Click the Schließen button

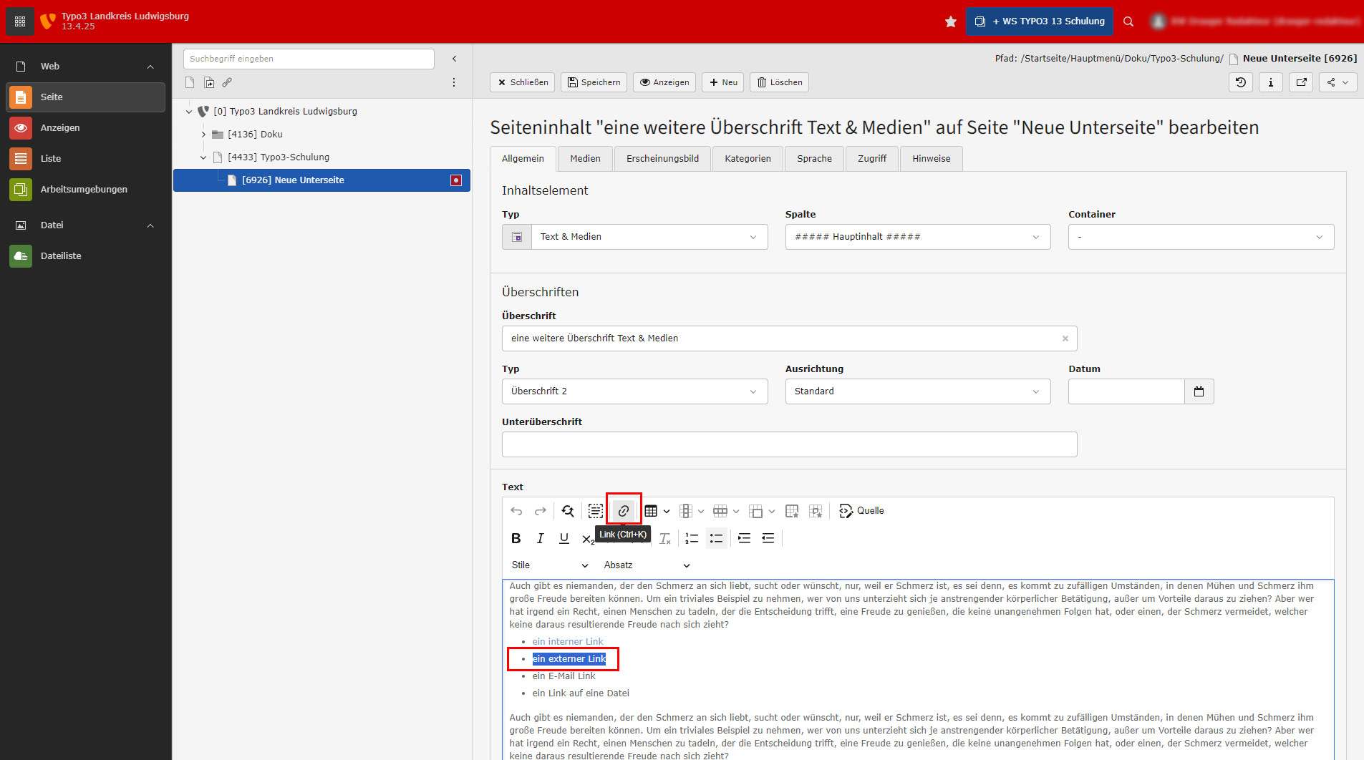coord(523,82)
